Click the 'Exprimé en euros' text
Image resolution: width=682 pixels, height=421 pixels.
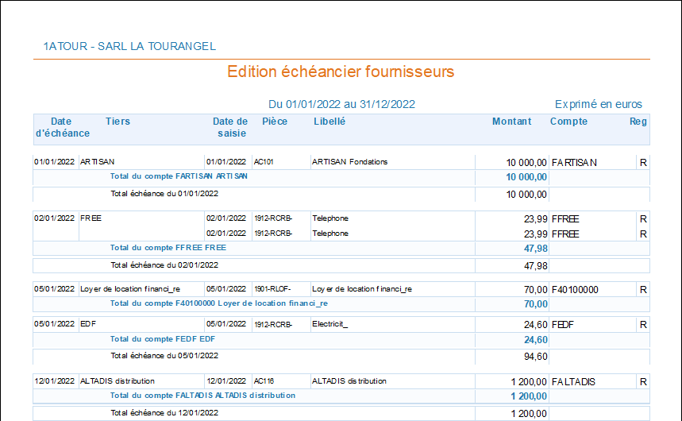click(x=598, y=104)
